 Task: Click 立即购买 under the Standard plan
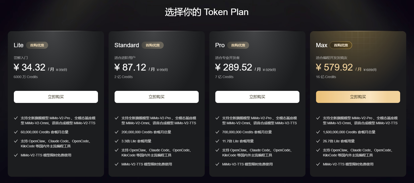(156, 97)
